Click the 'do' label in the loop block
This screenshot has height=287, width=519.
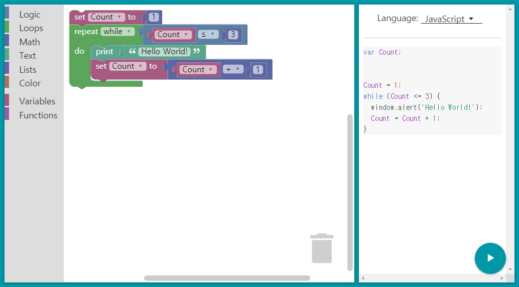pyautogui.click(x=79, y=51)
